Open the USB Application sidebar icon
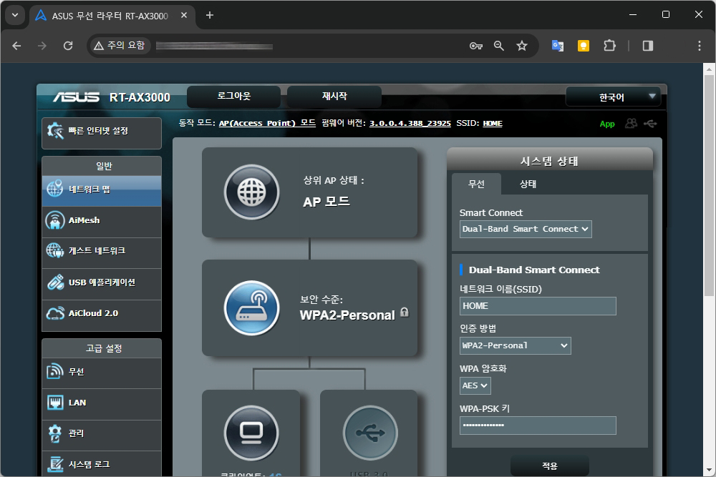716x477 pixels. click(55, 282)
